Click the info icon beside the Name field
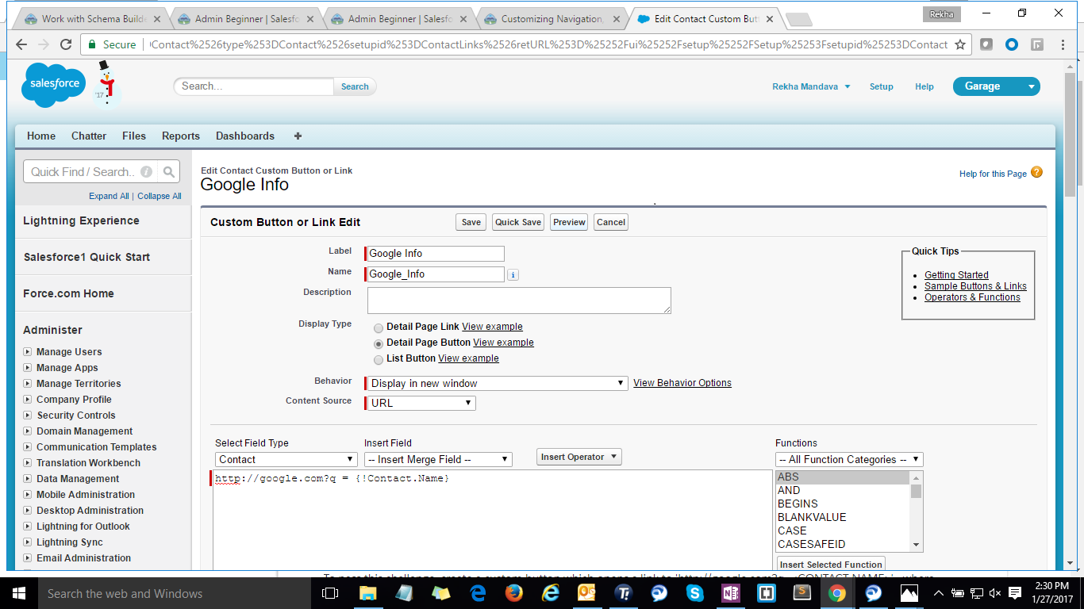Screen dimensions: 1084x609 coord(513,275)
